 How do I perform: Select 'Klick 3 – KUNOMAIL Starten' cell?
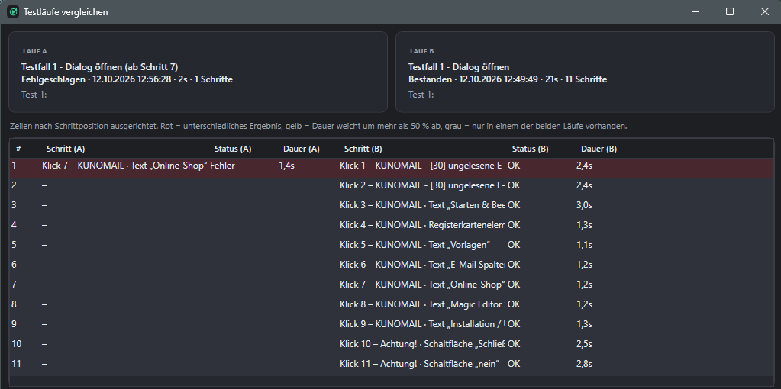click(x=422, y=205)
